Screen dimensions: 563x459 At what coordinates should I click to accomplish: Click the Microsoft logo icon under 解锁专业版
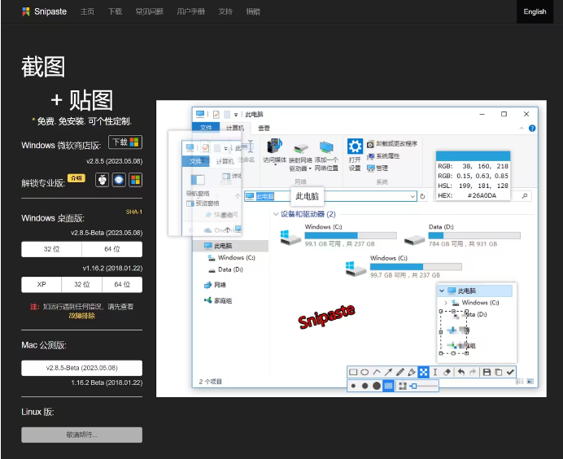pos(135,180)
